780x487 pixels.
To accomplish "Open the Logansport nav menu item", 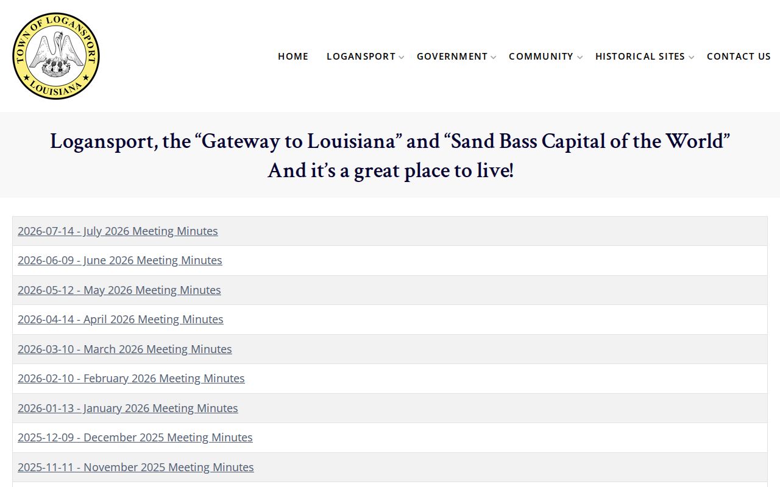I will coord(361,56).
